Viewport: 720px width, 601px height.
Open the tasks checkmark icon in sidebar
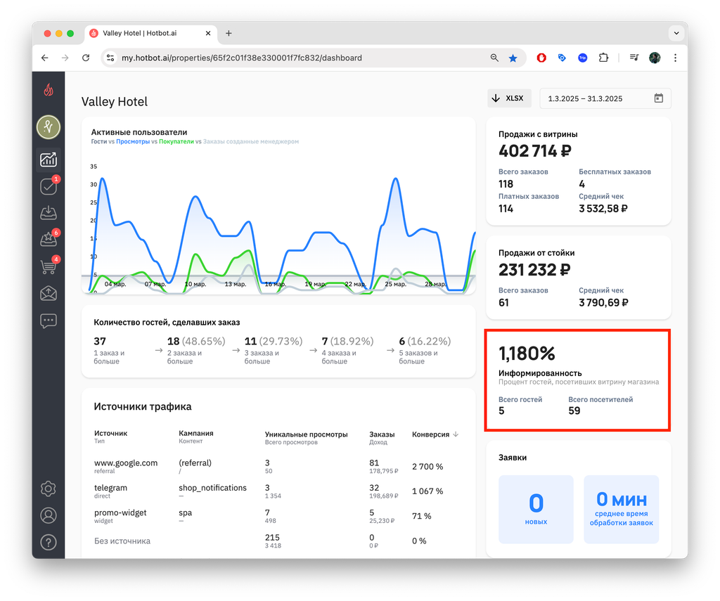tap(49, 186)
